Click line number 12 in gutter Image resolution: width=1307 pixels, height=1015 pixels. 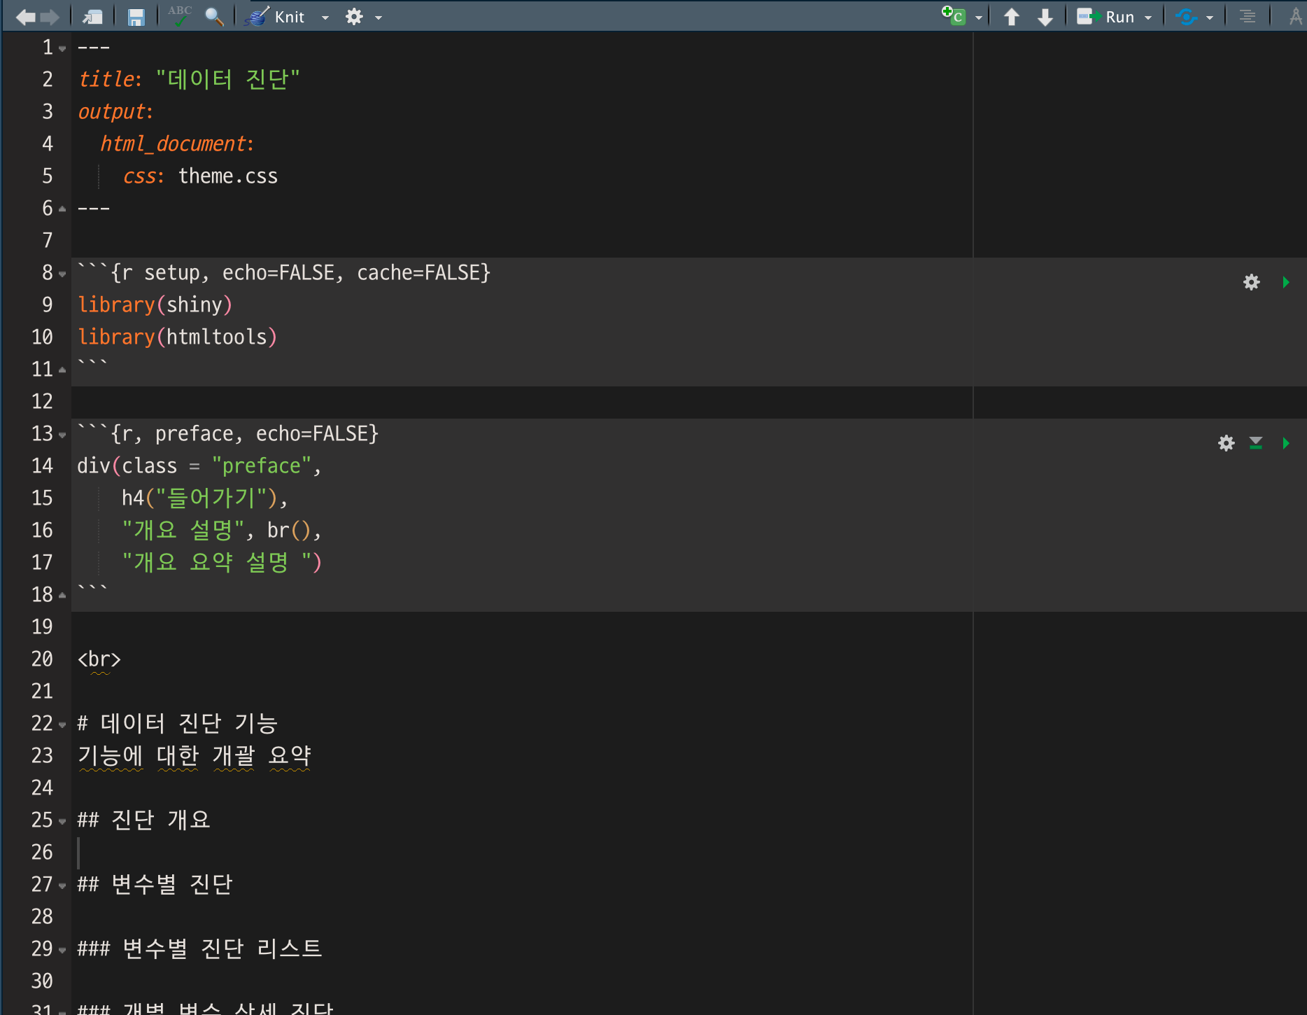click(42, 402)
